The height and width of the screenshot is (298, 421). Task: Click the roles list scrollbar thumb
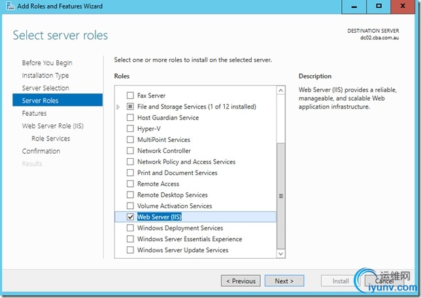point(281,195)
